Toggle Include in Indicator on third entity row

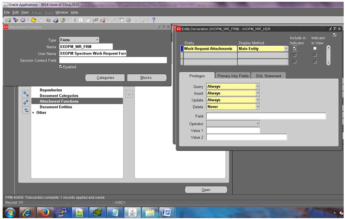(x=295, y=62)
